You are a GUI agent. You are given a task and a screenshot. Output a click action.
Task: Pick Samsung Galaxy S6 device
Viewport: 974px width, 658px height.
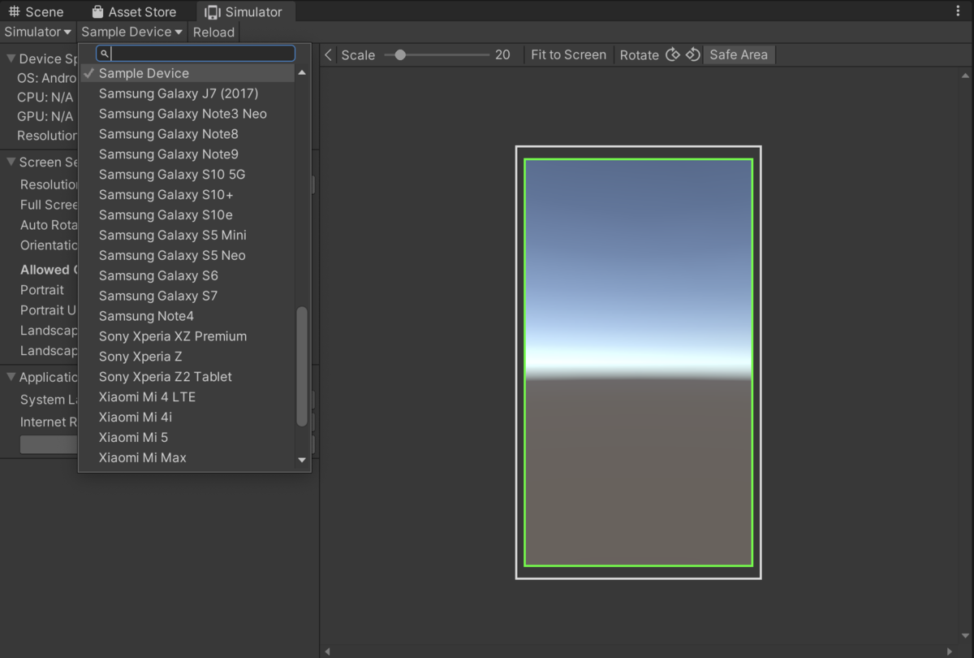[187, 275]
